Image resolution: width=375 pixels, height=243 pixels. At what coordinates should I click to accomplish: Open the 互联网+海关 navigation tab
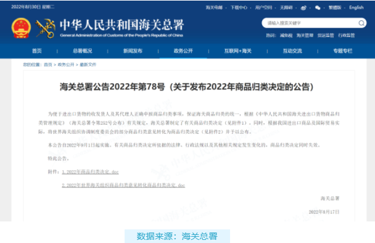pyautogui.click(x=237, y=51)
